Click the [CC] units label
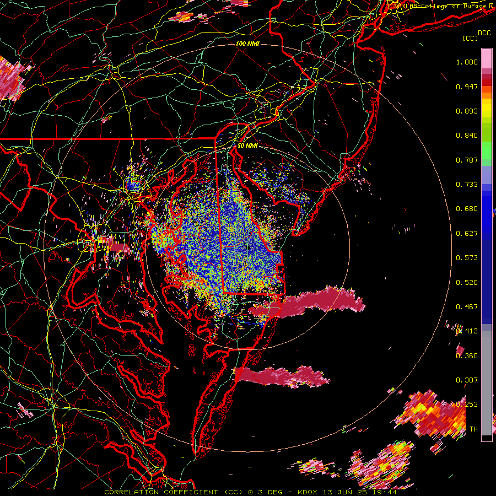 click(x=471, y=38)
